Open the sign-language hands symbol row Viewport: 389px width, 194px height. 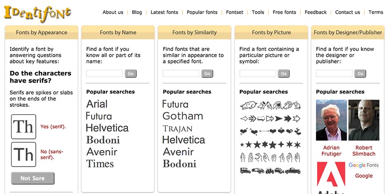tap(270, 157)
